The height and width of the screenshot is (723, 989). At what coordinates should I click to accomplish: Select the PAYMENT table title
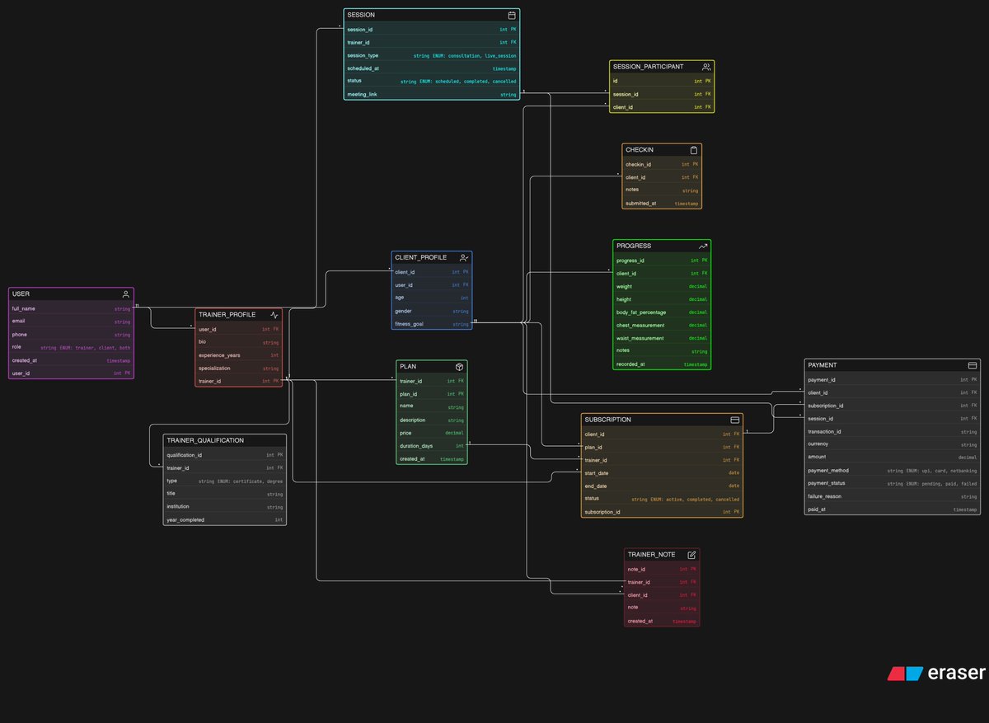tap(823, 365)
